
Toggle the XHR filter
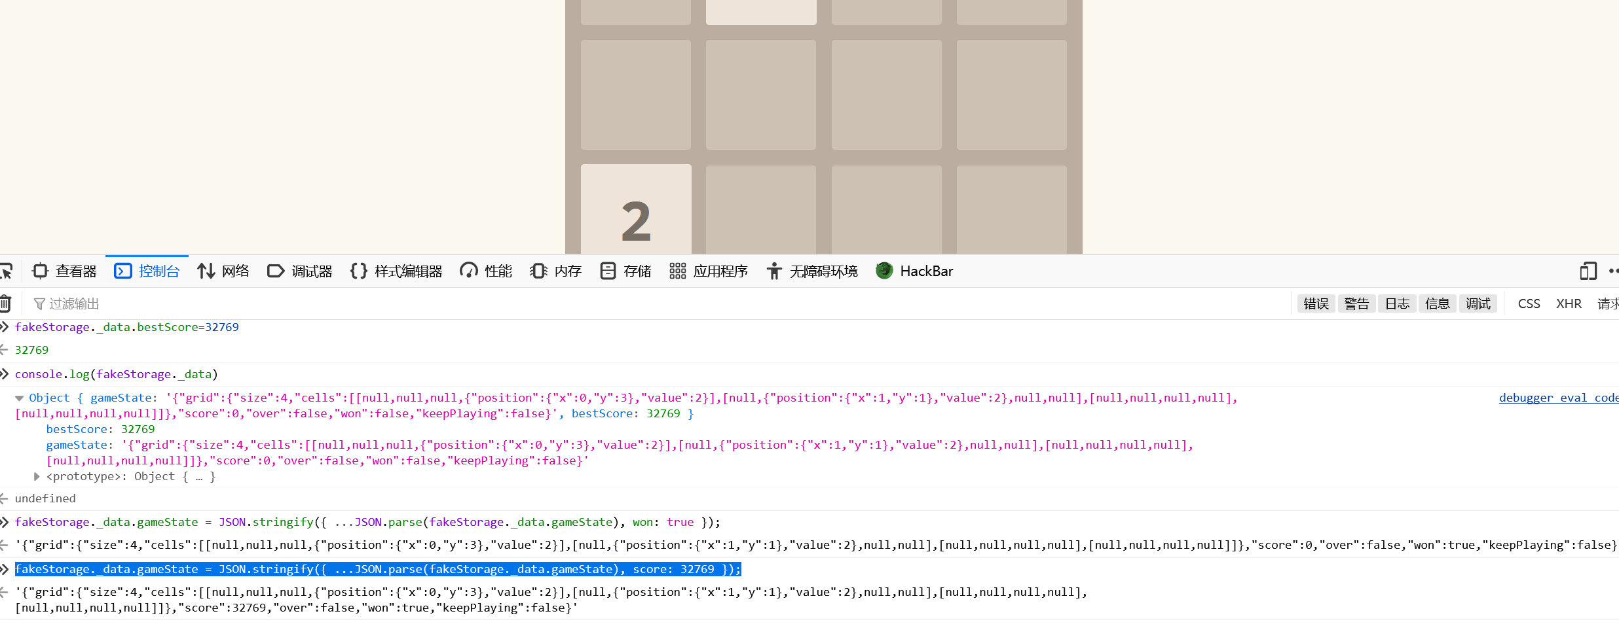tap(1569, 303)
